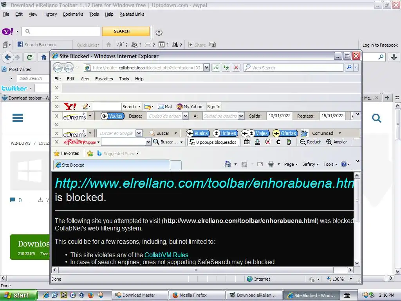Click the download arrow icon in elRellano toolbar
The height and width of the screenshot is (301, 401).
(258, 142)
